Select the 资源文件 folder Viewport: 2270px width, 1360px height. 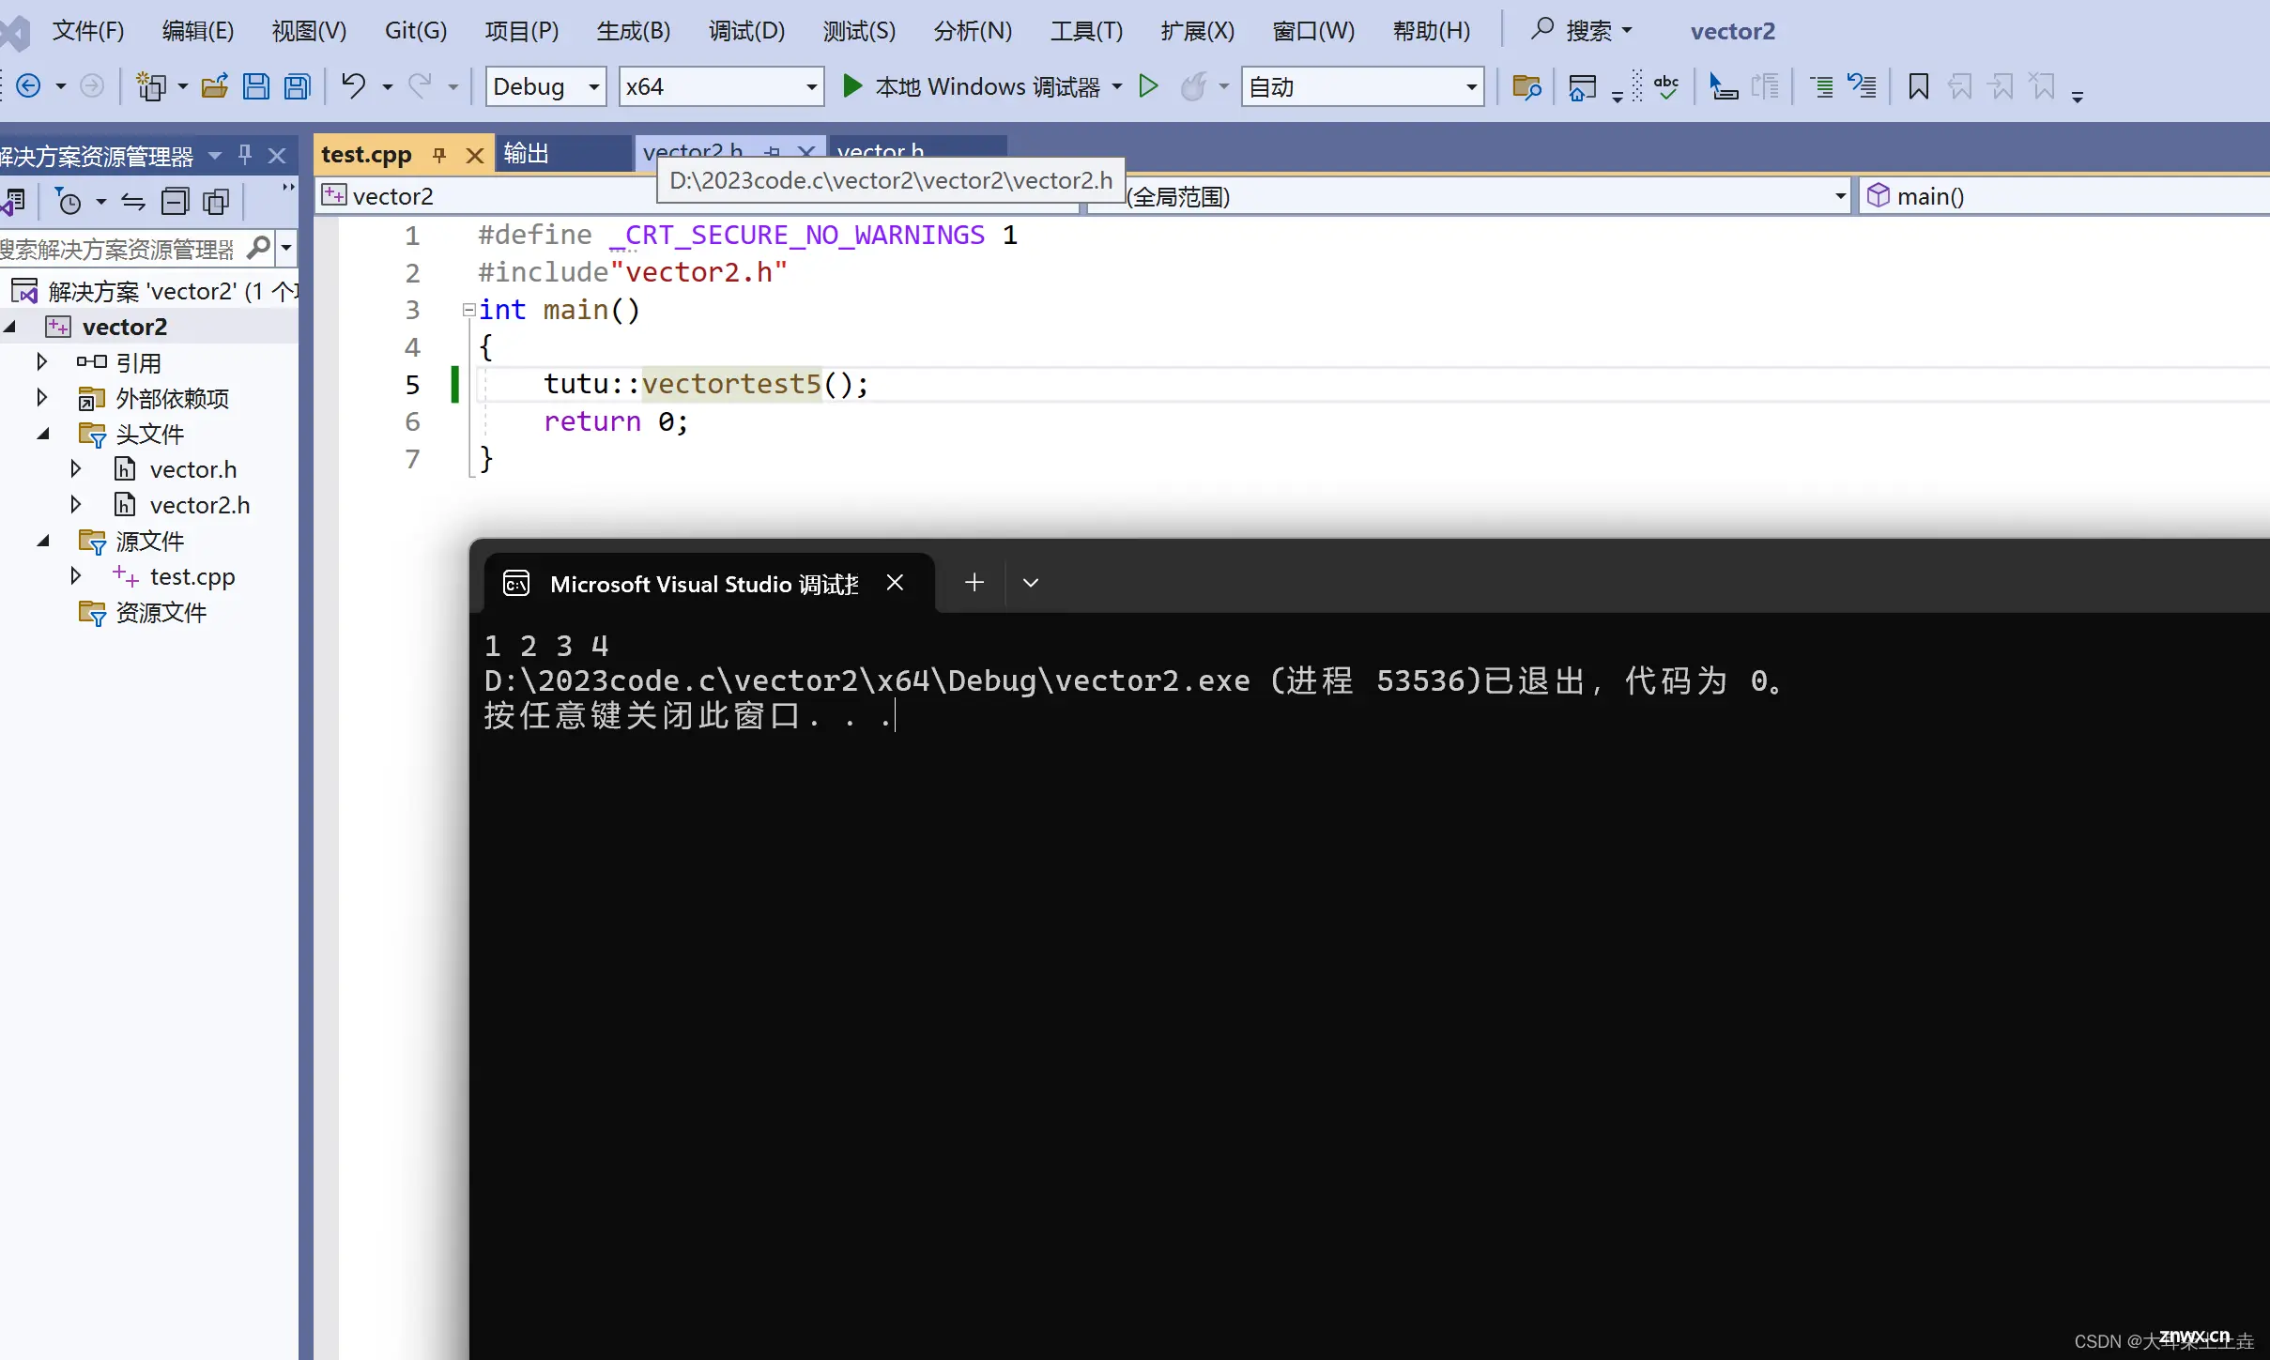160,613
